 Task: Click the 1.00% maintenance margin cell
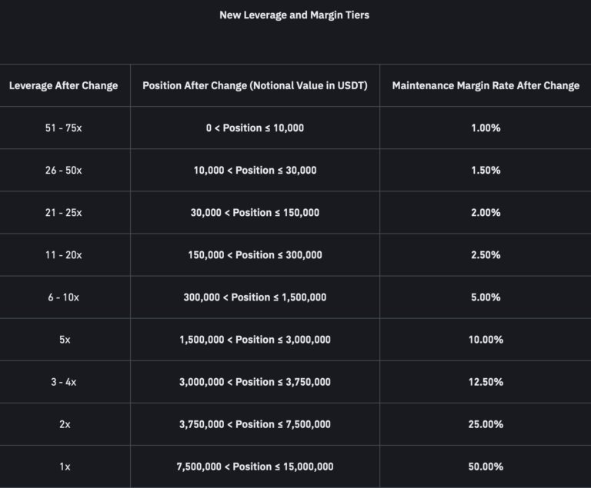point(486,128)
